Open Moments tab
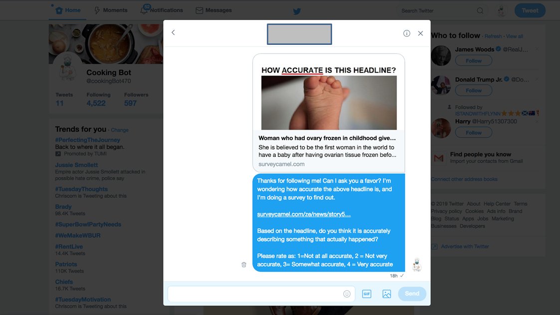The height and width of the screenshot is (315, 560). coord(111,10)
